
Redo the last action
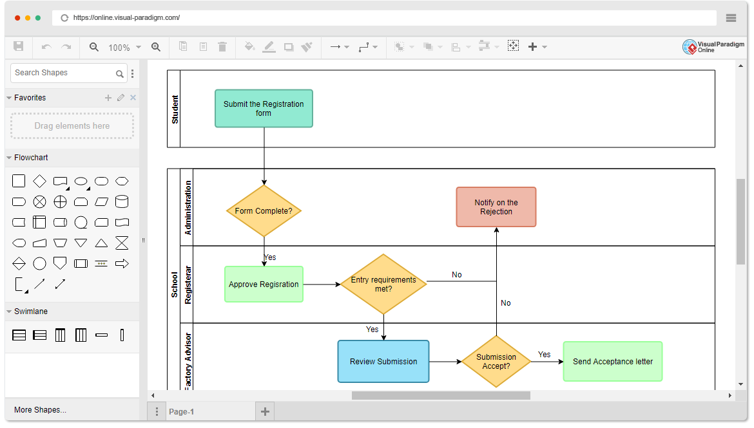pos(66,46)
